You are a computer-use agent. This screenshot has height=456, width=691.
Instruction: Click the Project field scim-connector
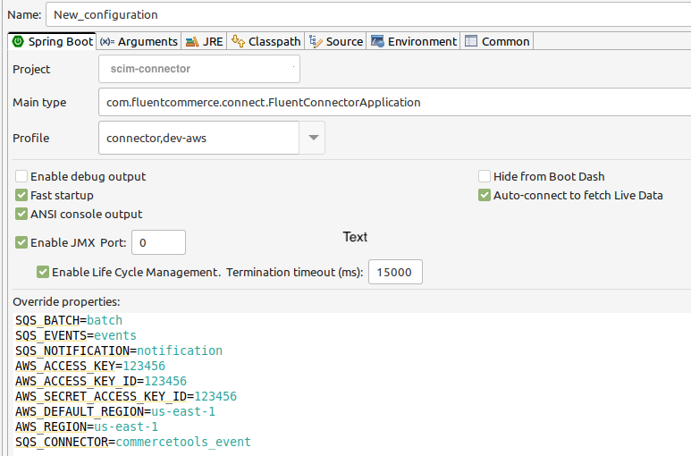pyautogui.click(x=198, y=69)
